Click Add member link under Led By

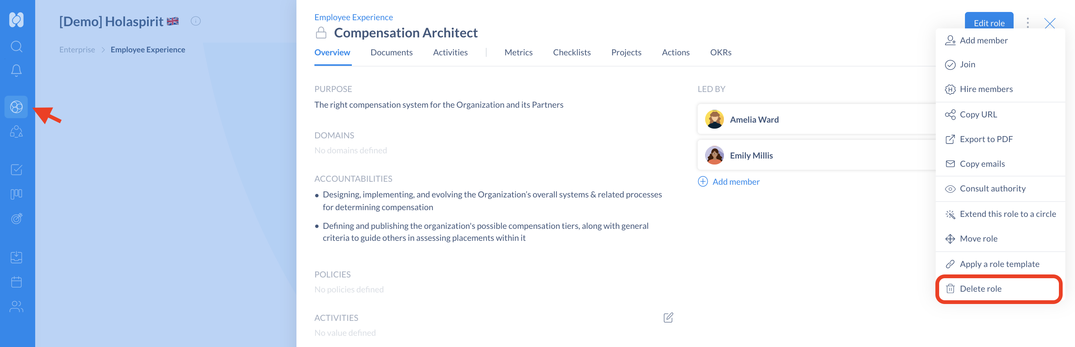point(729,182)
